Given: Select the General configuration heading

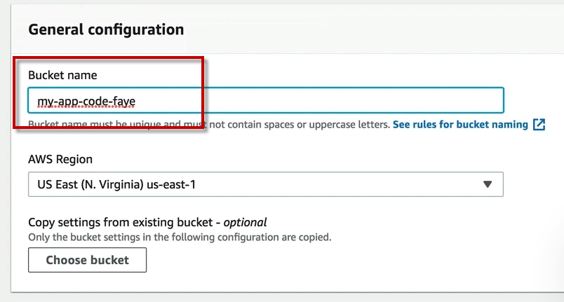Looking at the screenshot, I should click(x=106, y=29).
